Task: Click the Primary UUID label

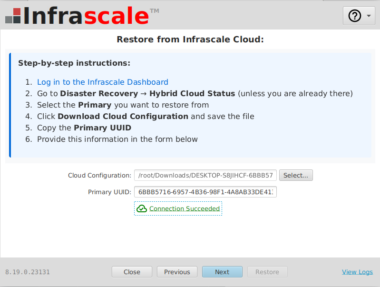Action: click(109, 192)
